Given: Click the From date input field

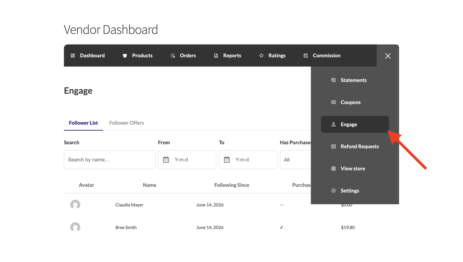Looking at the screenshot, I should [x=187, y=160].
